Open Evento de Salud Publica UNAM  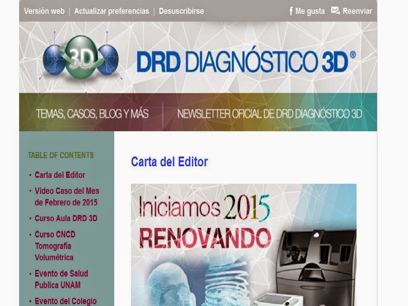tap(61, 278)
